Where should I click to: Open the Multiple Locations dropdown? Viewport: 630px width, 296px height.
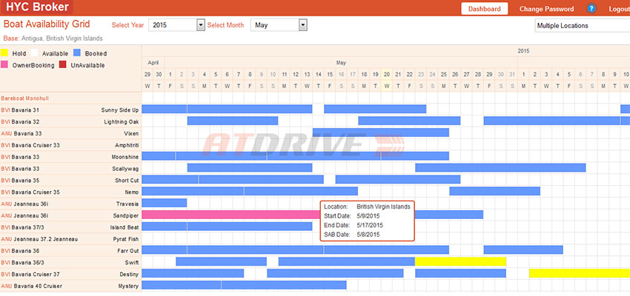point(582,26)
